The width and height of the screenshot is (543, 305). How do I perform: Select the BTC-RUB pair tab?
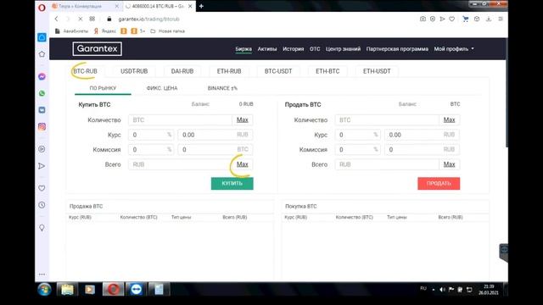85,71
